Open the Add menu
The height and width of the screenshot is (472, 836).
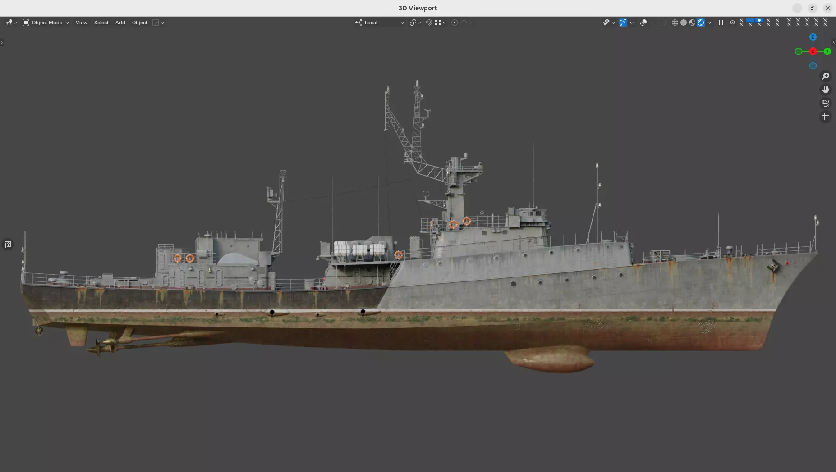(120, 23)
